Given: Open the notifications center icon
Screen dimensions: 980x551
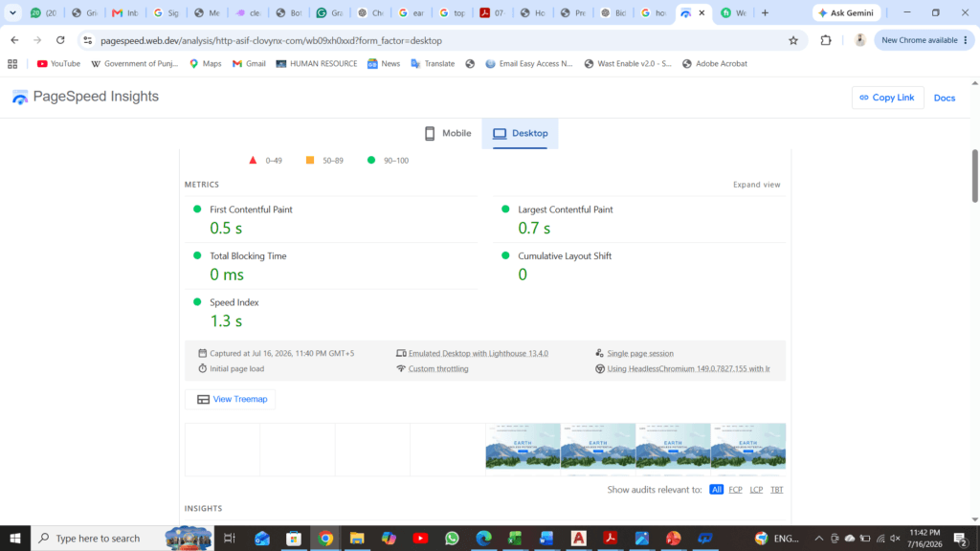Looking at the screenshot, I should pos(961,538).
